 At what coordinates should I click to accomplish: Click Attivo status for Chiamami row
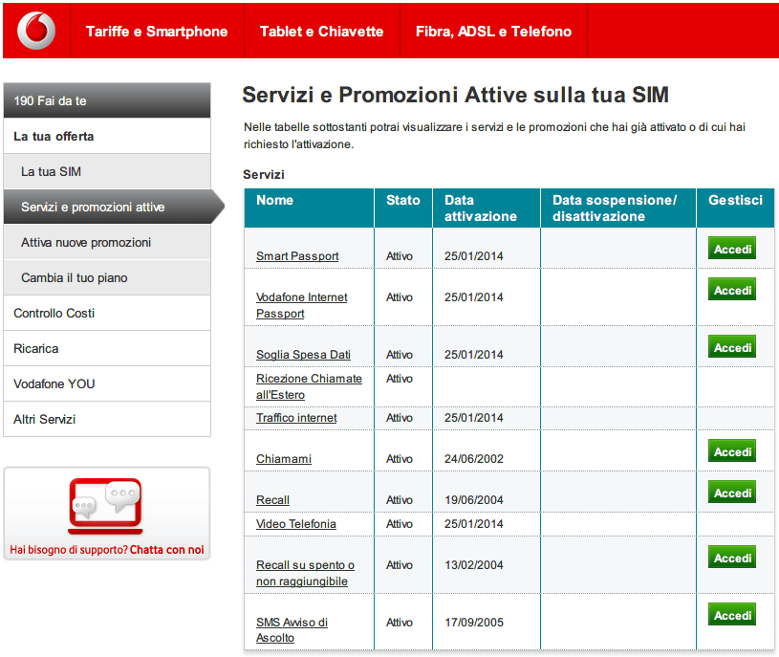pos(400,459)
